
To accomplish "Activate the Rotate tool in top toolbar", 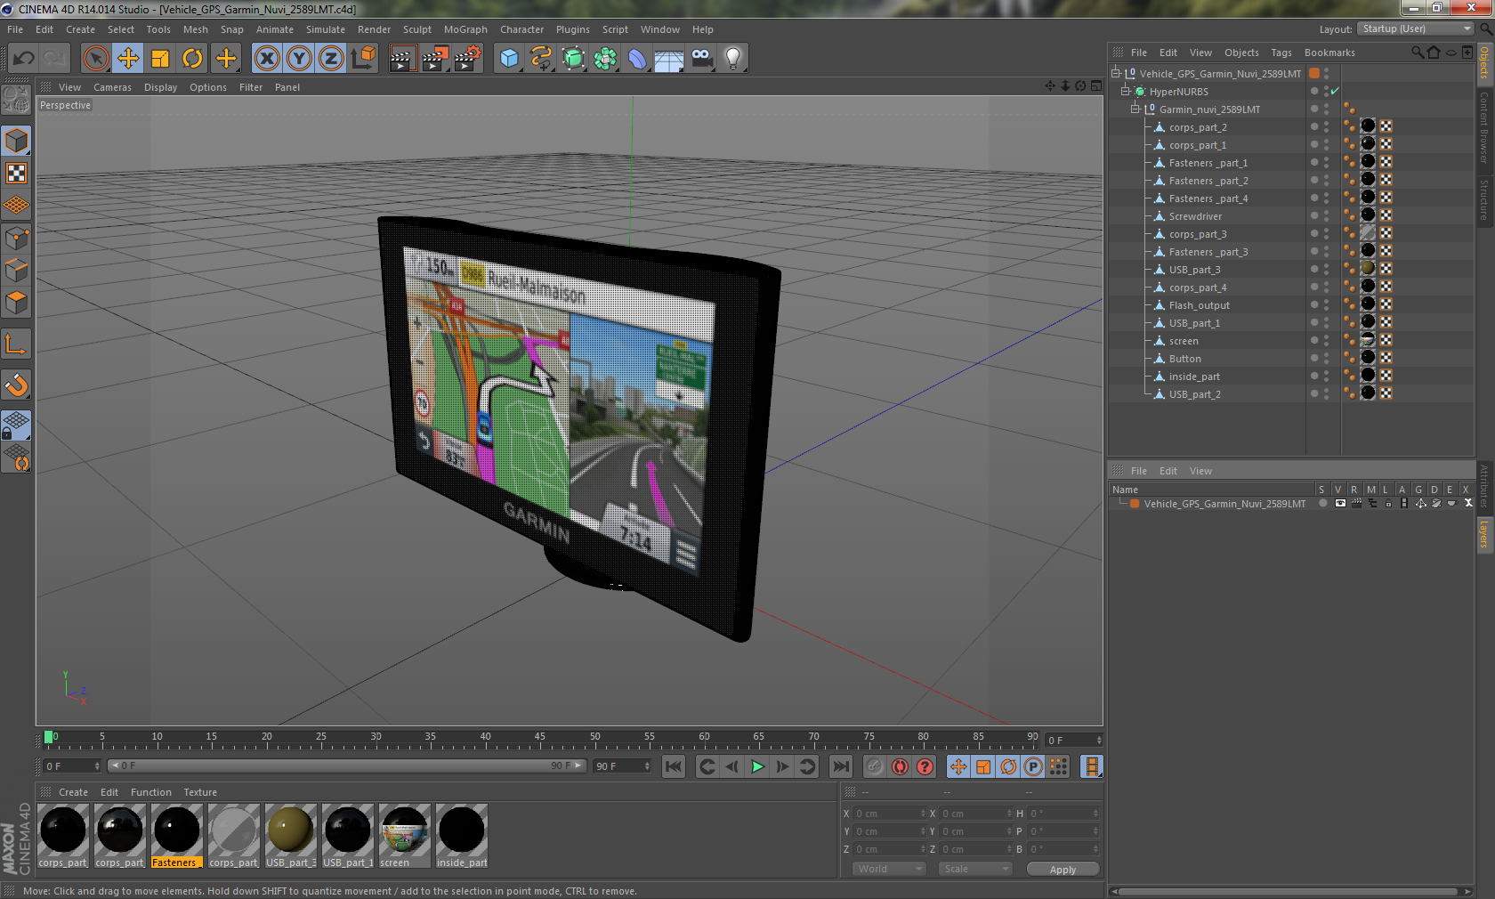I will 192,59.
